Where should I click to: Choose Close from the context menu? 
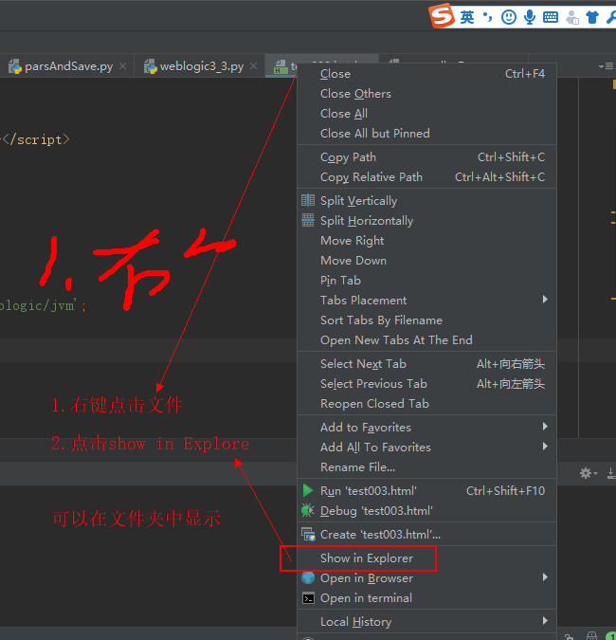click(x=427, y=74)
